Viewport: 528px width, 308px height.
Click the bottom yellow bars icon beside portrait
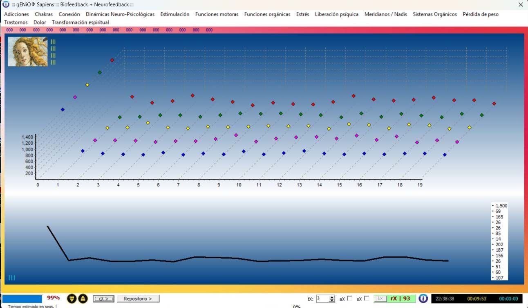53,62
